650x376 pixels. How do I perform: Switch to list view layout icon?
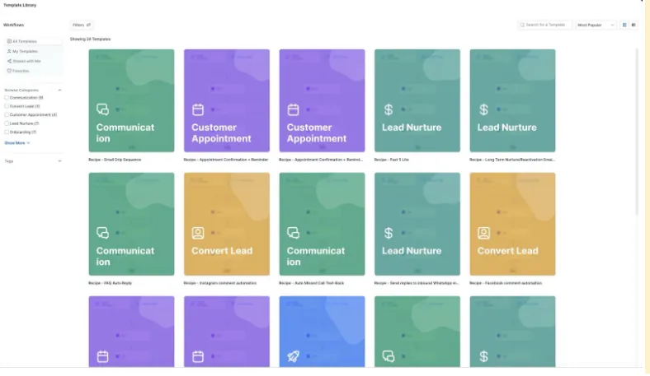click(x=634, y=26)
